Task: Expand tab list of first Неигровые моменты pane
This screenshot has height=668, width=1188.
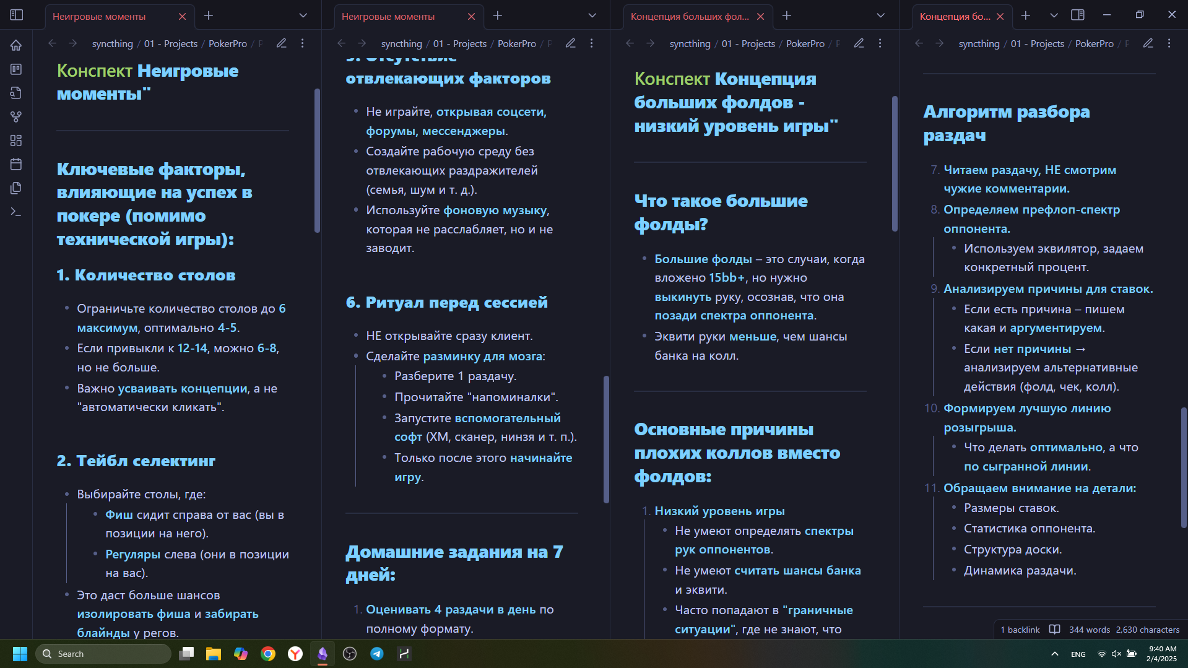Action: point(303,15)
